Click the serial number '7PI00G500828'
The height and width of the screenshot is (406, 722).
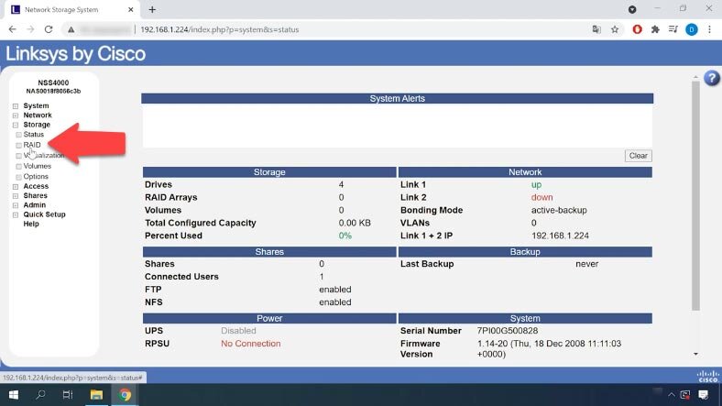pyautogui.click(x=507, y=331)
